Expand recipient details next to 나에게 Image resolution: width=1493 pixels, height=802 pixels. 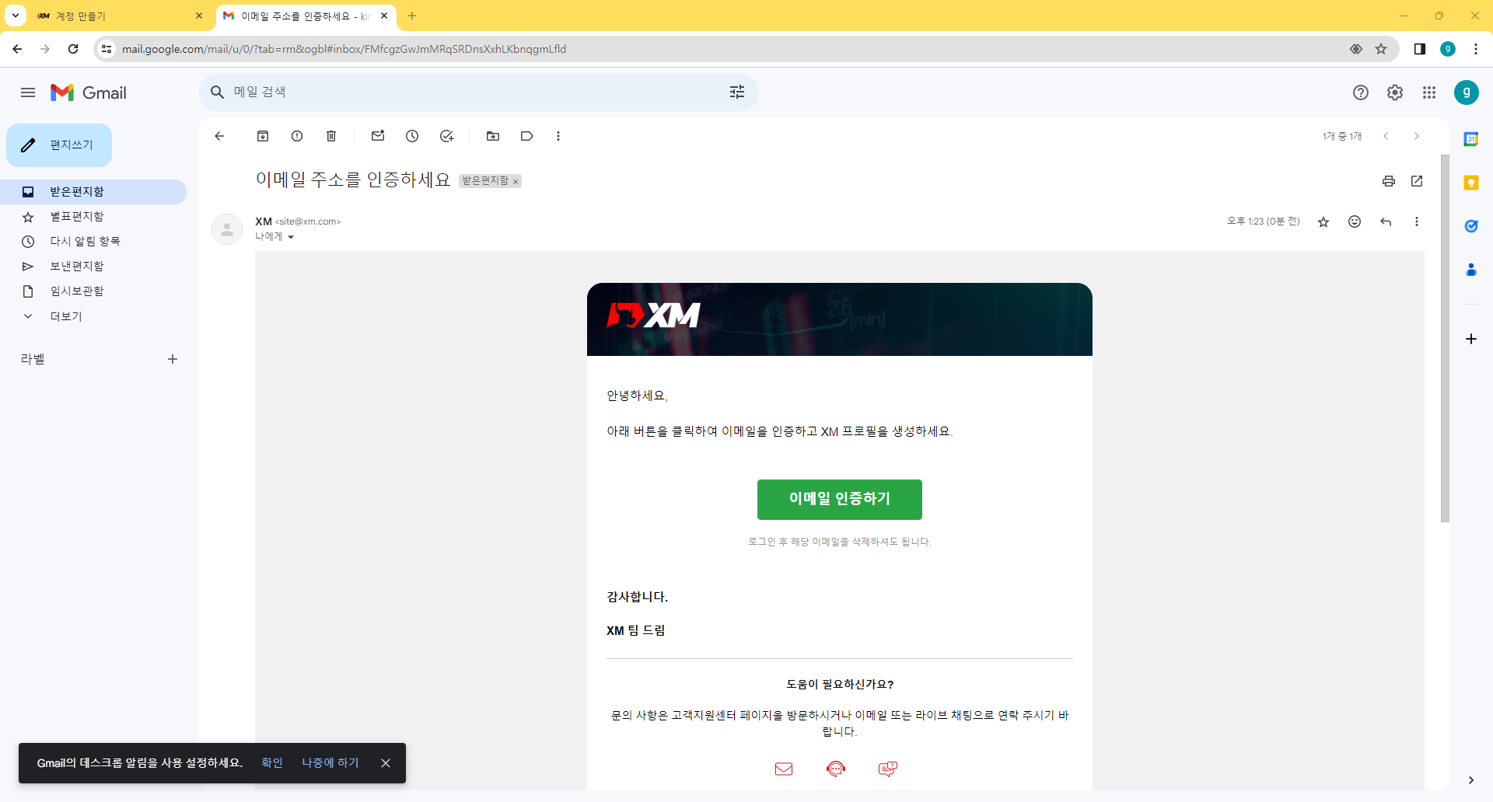[292, 236]
